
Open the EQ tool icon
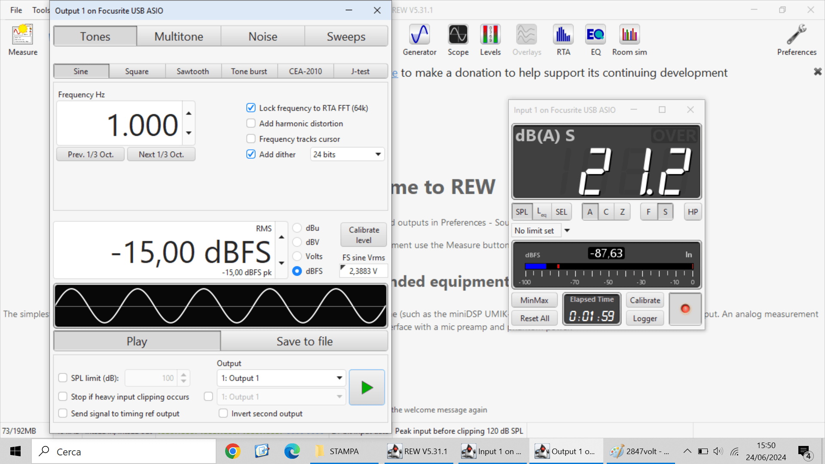[596, 40]
